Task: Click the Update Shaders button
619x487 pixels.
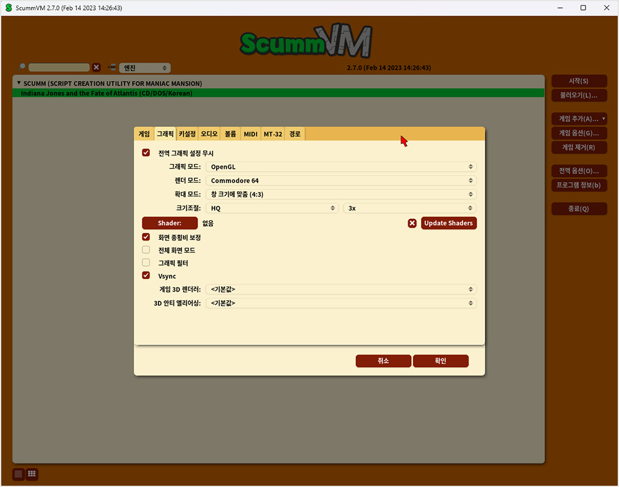Action: pos(448,223)
